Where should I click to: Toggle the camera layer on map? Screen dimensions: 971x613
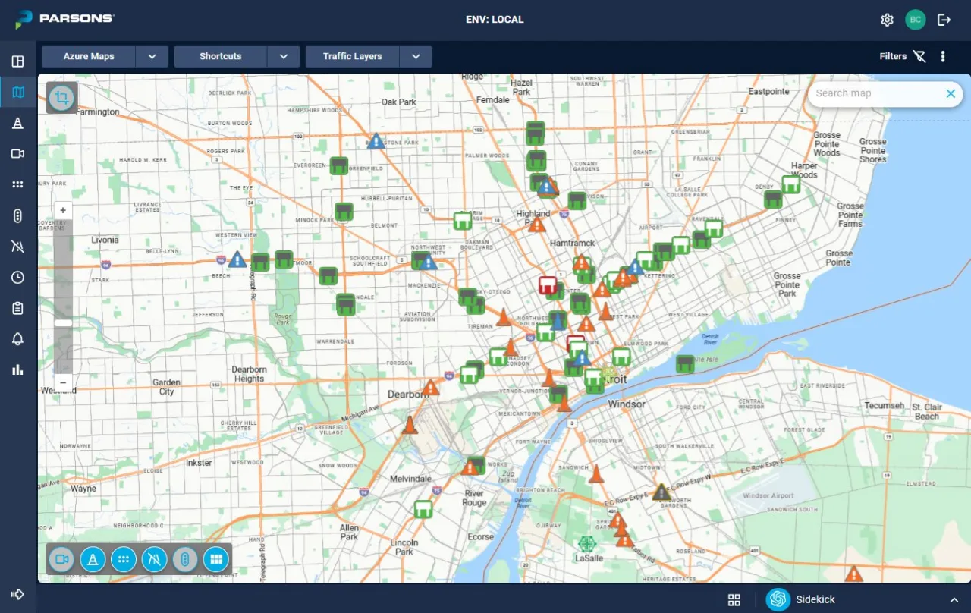(61, 560)
